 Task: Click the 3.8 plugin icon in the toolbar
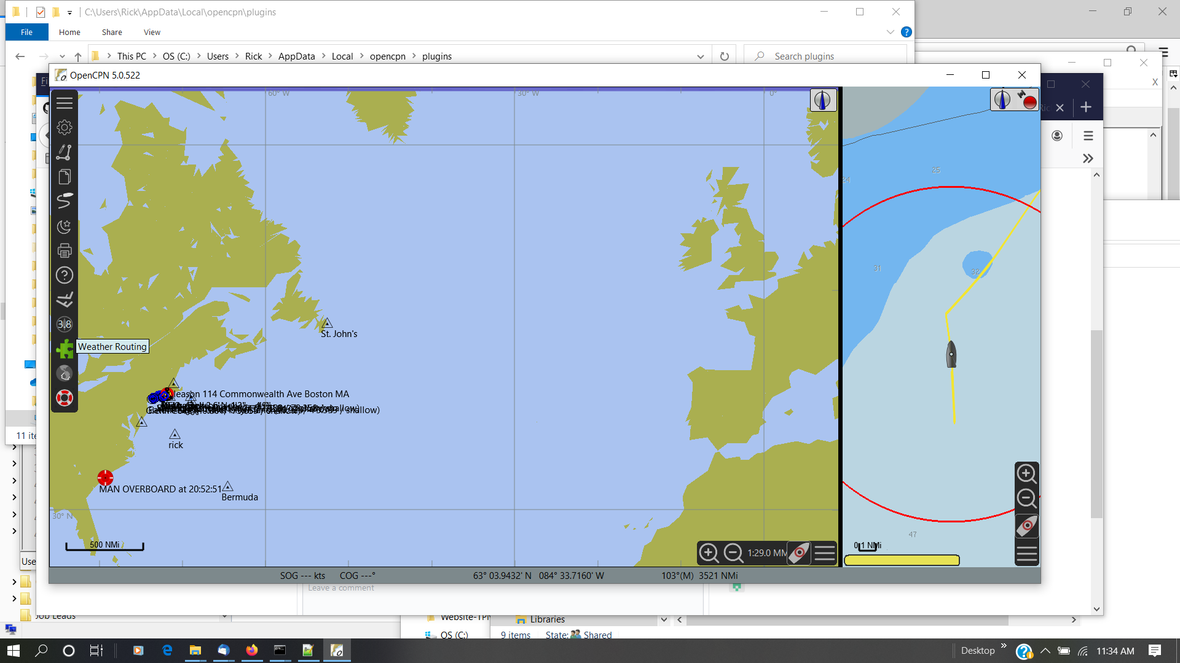65,324
